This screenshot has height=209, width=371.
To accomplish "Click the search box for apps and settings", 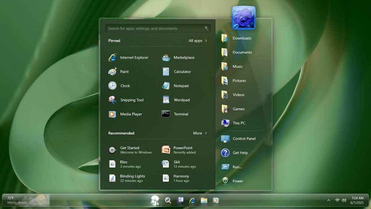I will tap(158, 28).
